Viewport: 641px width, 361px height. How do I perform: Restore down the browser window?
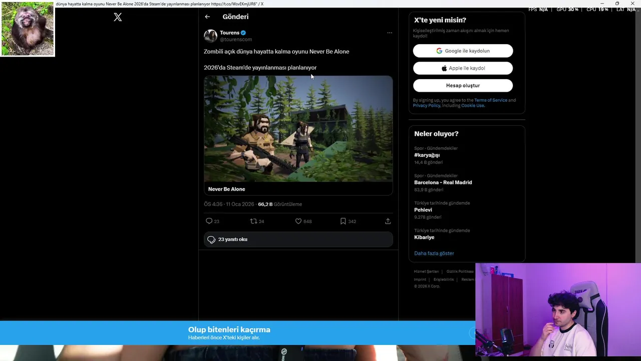(x=617, y=4)
